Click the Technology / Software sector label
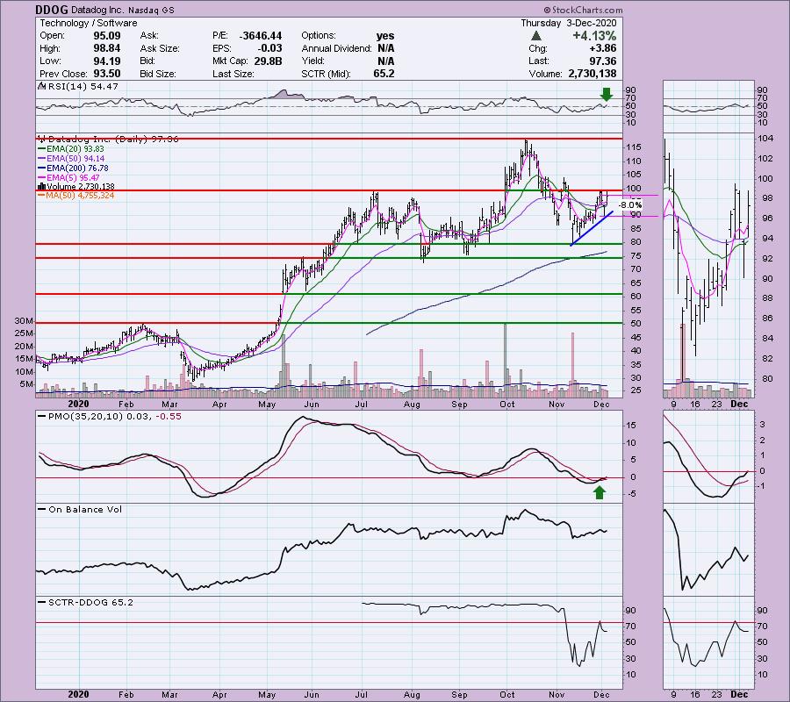Viewport: 790px width, 702px height. (88, 23)
